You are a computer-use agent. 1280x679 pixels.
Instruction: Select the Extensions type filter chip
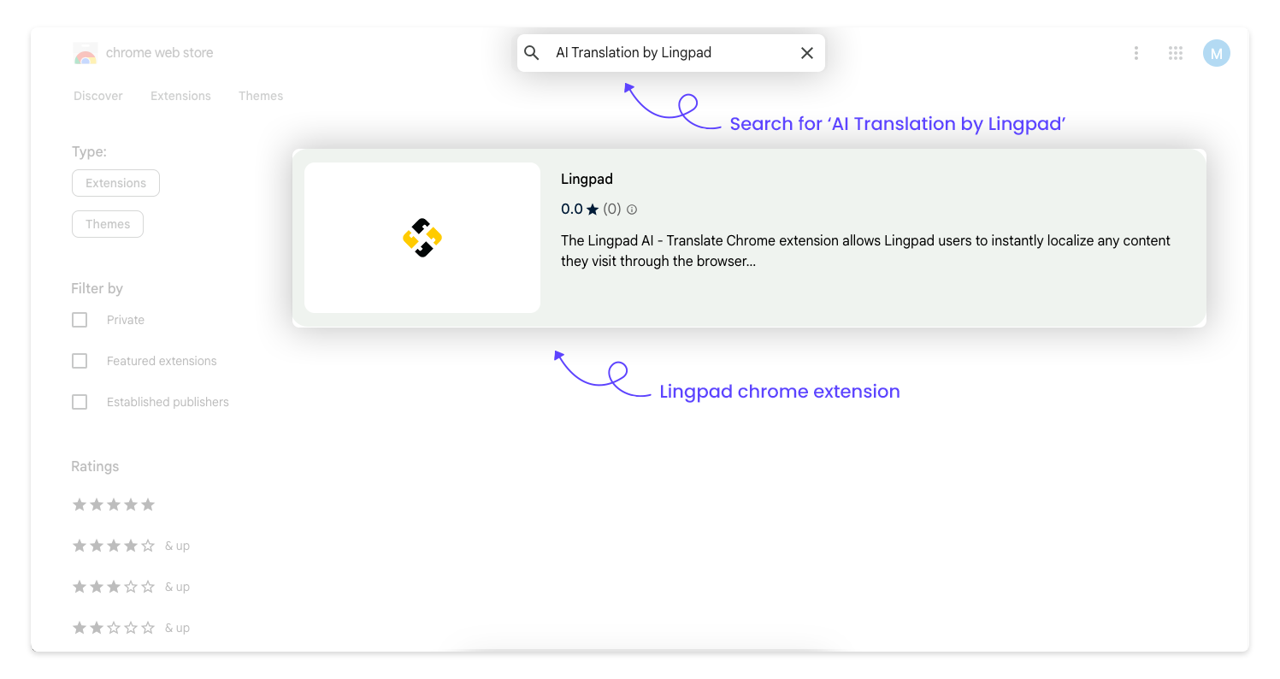pos(116,183)
